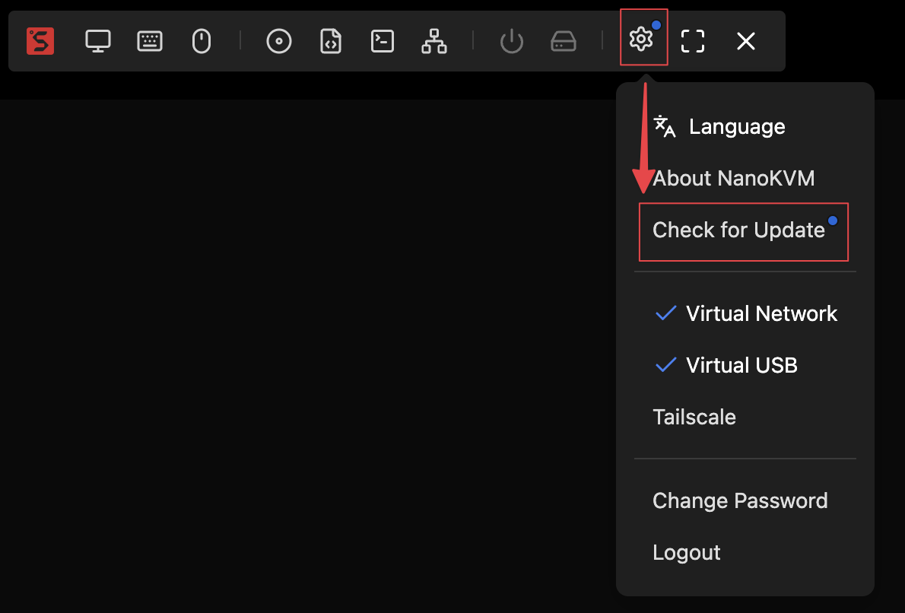Screen dimensions: 905x613
Task: Open the mouse settings icon
Action: (202, 41)
